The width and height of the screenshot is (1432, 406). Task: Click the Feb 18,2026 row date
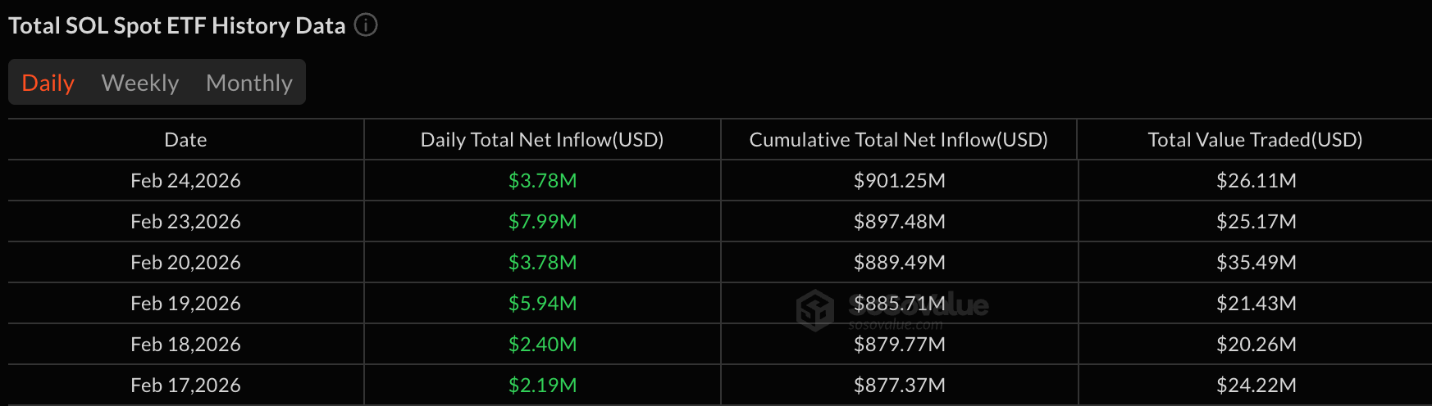(185, 345)
